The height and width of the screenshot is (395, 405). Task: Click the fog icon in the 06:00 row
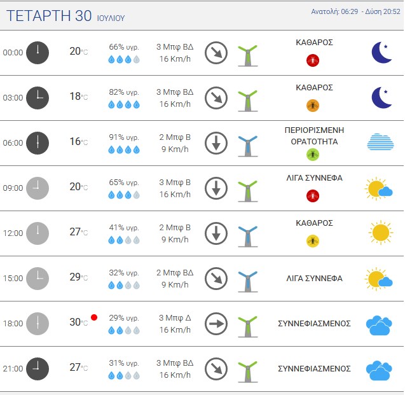(380, 142)
